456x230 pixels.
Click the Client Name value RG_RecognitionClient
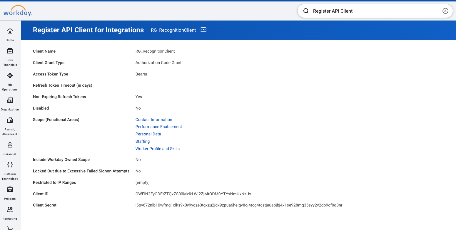155,51
